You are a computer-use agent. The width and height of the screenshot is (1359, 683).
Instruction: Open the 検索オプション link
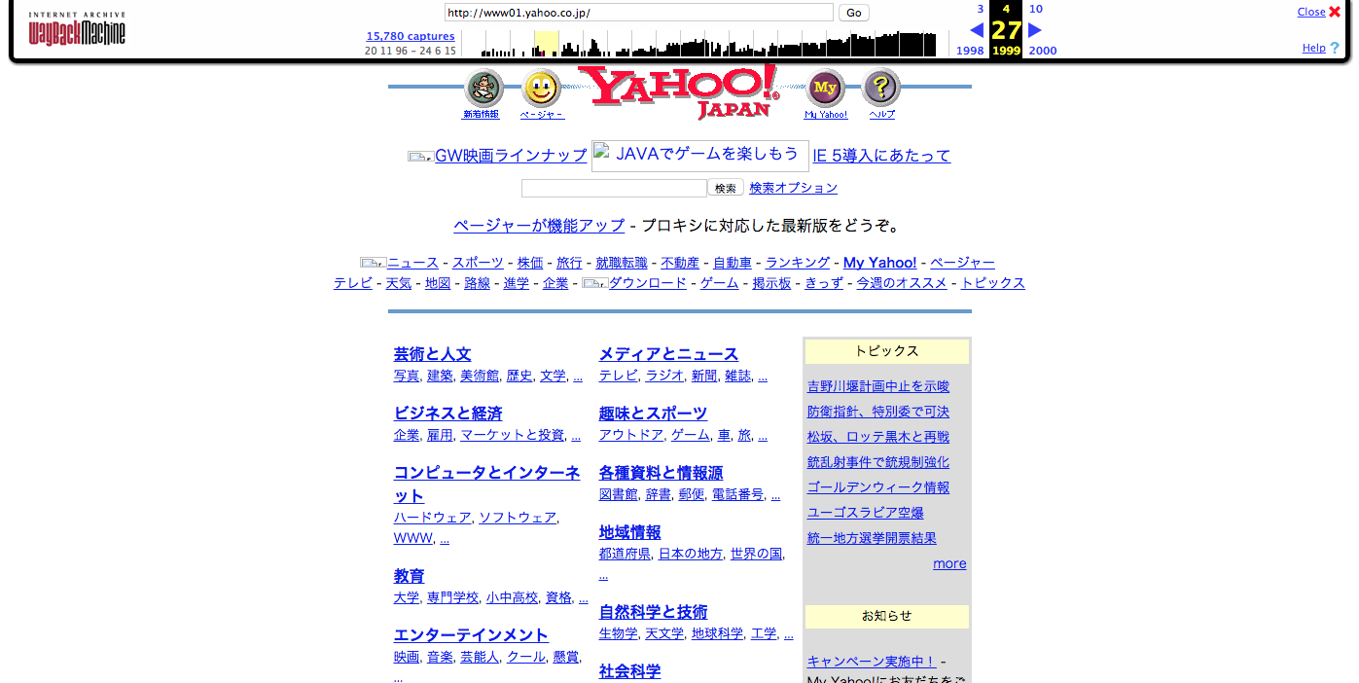tap(793, 188)
